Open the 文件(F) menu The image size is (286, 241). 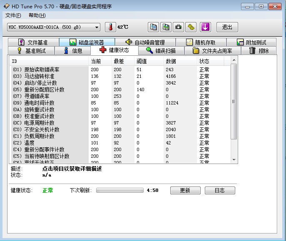13,15
